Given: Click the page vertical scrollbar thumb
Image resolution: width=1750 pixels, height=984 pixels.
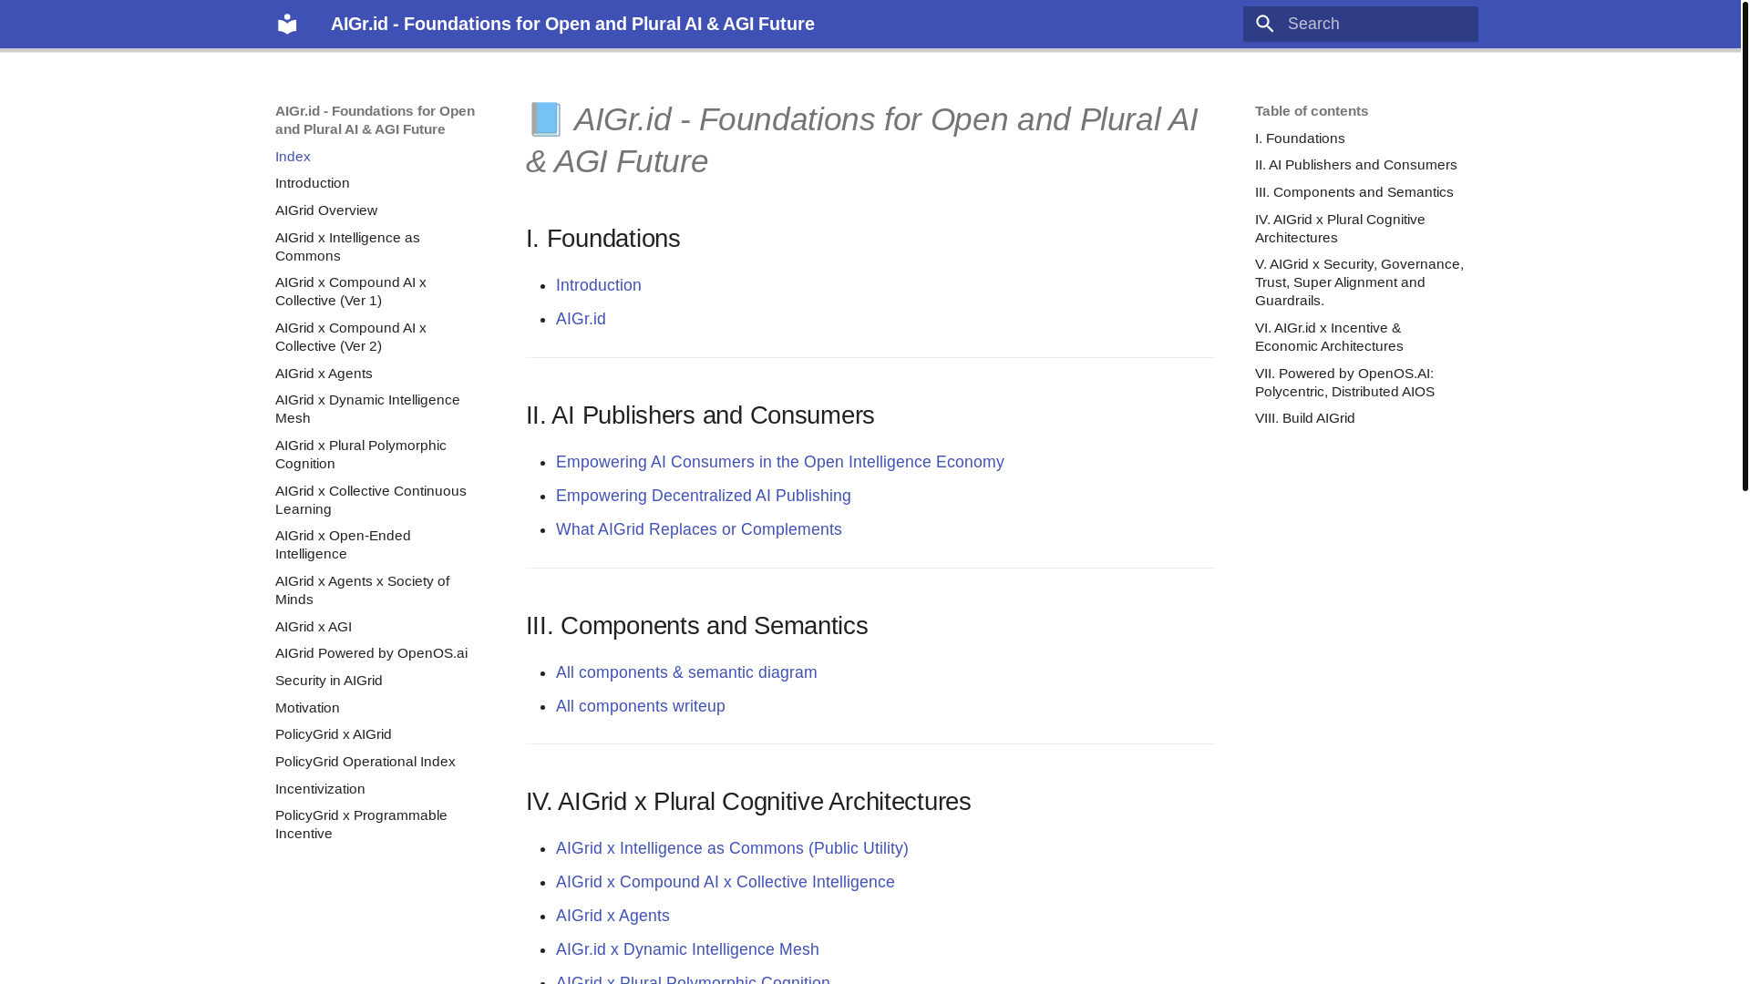Looking at the screenshot, I should [1745, 246].
